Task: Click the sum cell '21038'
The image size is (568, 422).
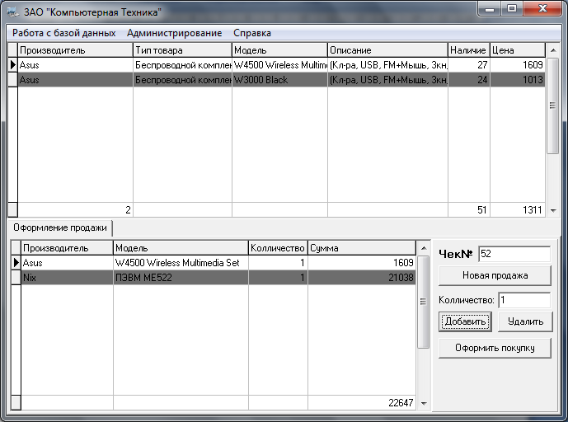Action: click(x=362, y=278)
